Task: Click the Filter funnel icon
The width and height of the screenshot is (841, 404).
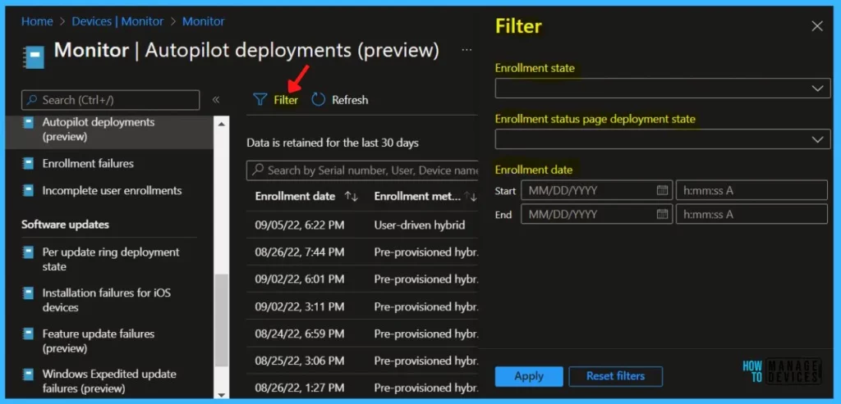Action: pos(260,99)
